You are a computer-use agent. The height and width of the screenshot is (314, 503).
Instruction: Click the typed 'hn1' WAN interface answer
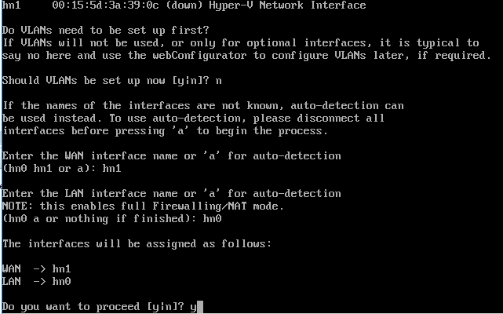coord(111,168)
